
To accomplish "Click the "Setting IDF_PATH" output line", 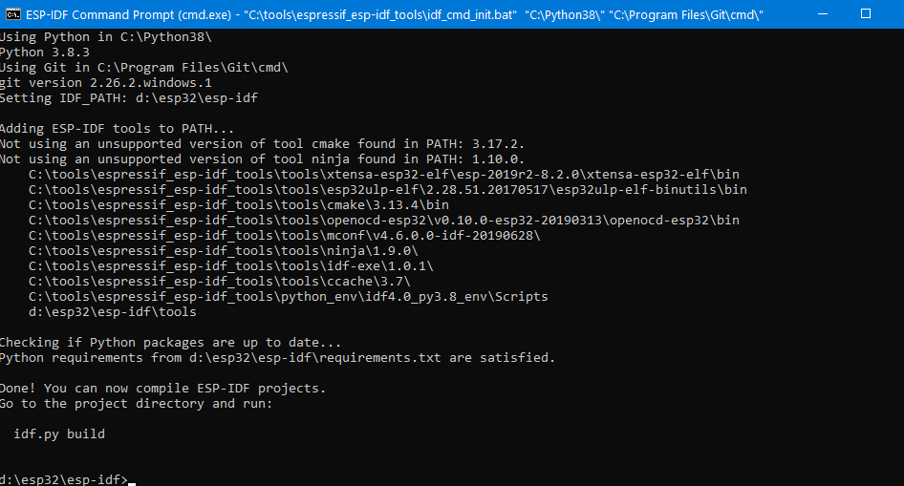I will (x=129, y=98).
